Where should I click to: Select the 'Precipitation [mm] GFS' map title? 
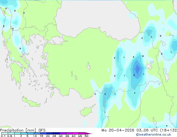pyautogui.click(x=23, y=130)
